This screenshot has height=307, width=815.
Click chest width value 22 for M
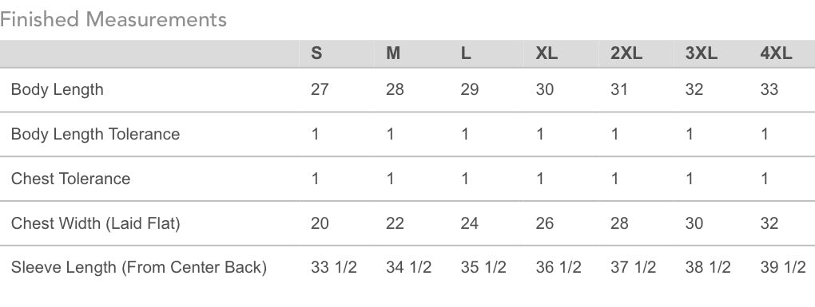(395, 223)
